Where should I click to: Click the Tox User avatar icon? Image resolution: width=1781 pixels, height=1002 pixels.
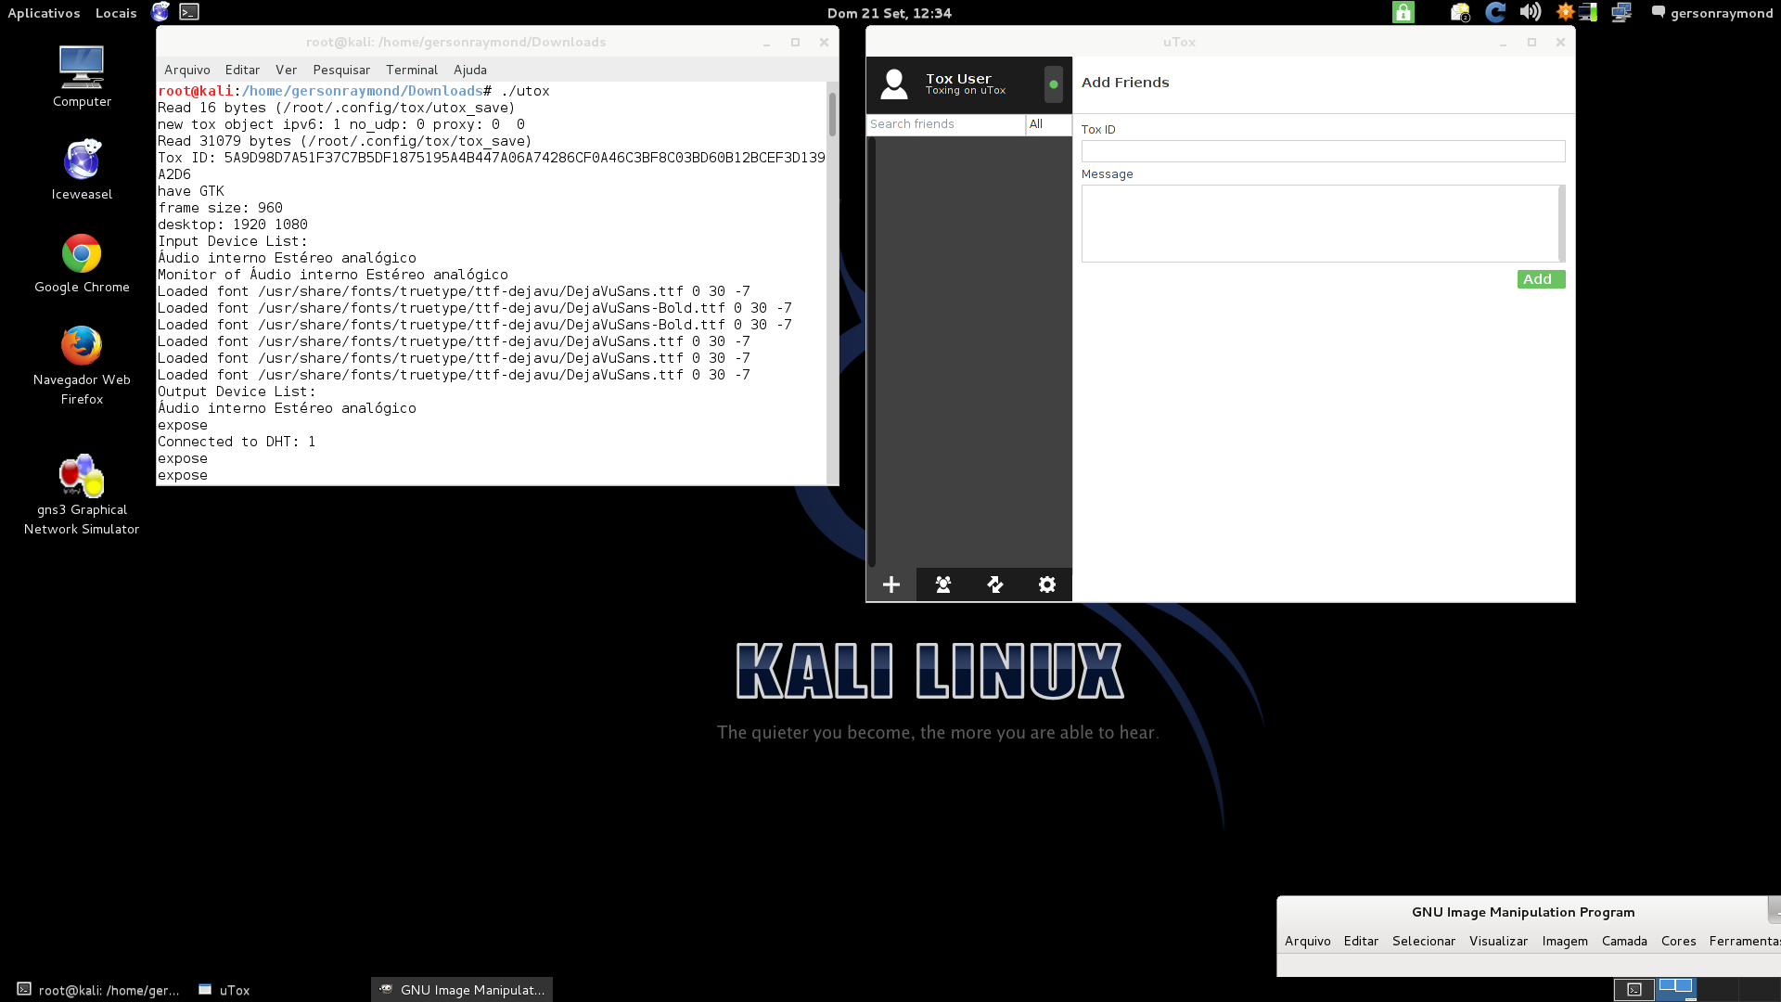(x=894, y=84)
